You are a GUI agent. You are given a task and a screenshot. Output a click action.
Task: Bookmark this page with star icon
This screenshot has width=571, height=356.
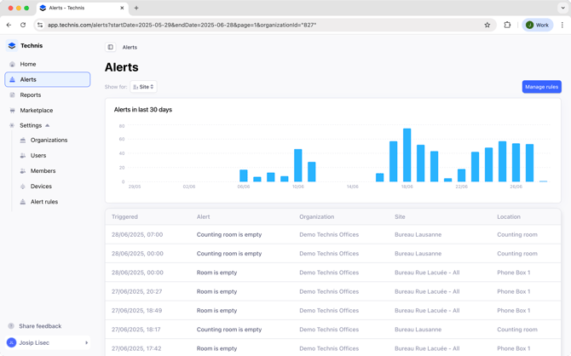[487, 25]
